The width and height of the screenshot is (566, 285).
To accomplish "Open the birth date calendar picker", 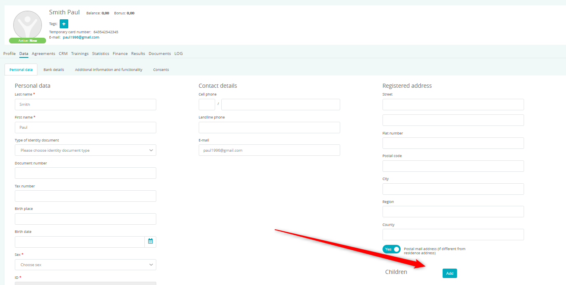I will point(151,242).
